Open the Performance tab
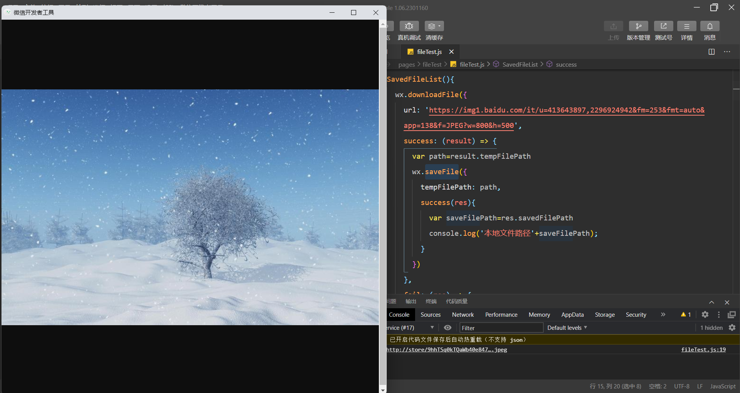Screen dimensions: 740x393 click(501, 314)
